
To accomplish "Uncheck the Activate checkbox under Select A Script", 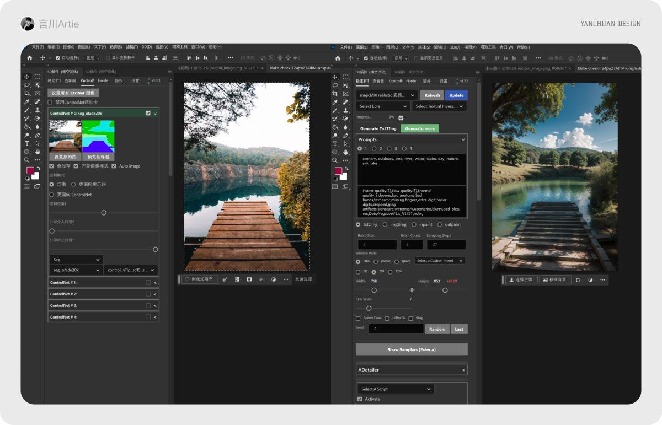I will click(359, 399).
